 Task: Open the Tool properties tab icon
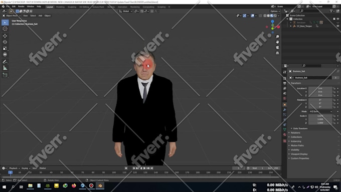(285, 72)
